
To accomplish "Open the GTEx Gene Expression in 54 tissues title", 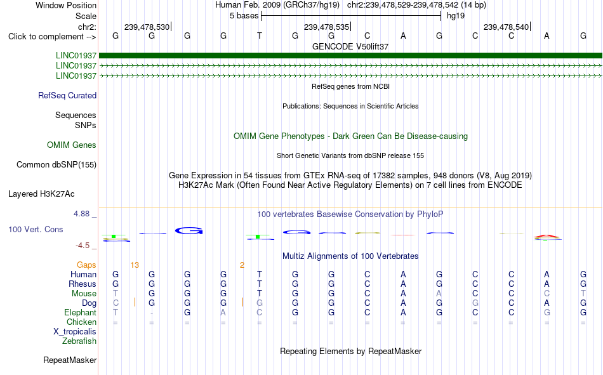I will coord(350,175).
